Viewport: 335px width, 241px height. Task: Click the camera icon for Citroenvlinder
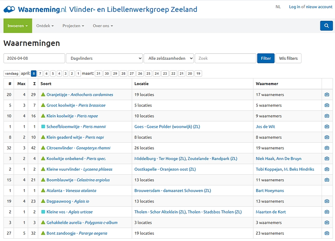[327, 148]
